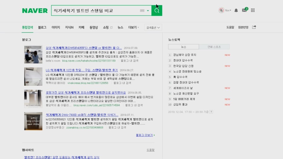
Task: Open news topic 청와대 압수수색
Action: (183, 60)
